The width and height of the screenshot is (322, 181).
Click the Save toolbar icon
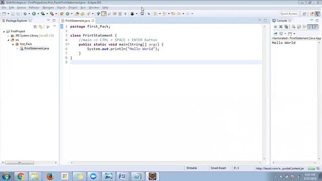13,14
